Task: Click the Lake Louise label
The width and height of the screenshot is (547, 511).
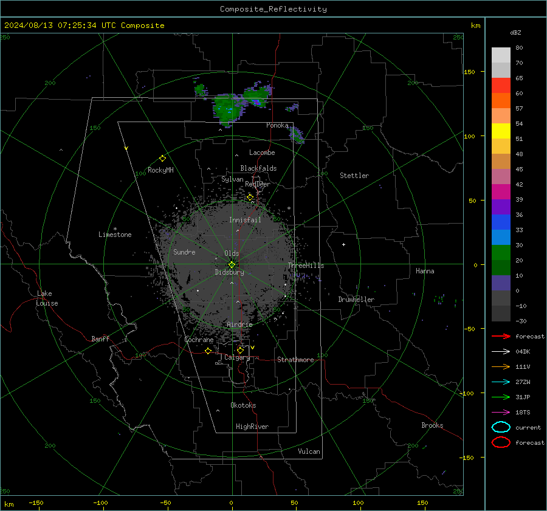Action: tap(47, 298)
